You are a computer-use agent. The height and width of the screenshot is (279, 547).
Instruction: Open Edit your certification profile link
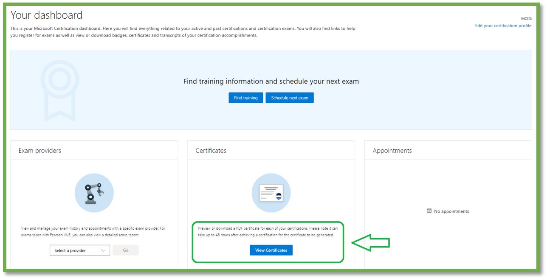point(503,26)
